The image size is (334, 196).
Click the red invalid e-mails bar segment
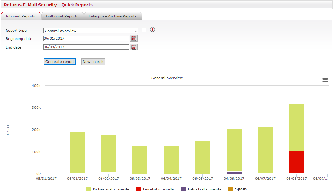point(297,162)
